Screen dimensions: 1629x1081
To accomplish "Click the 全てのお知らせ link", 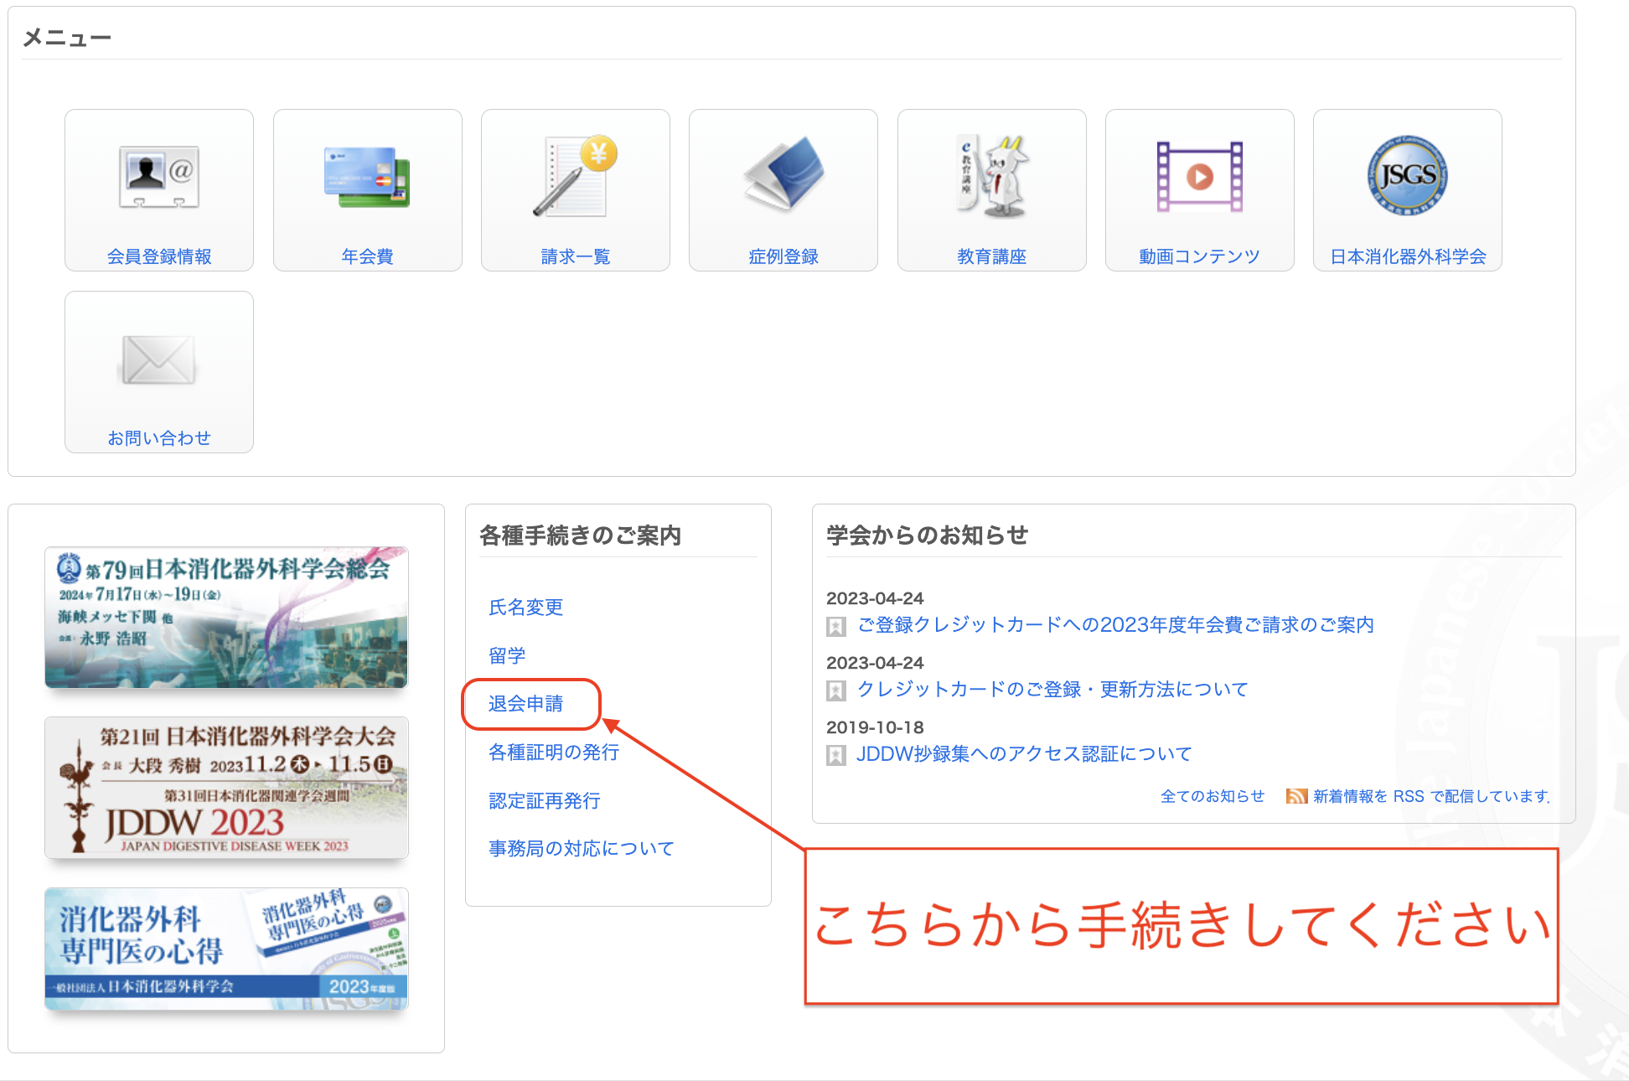I will [1213, 796].
